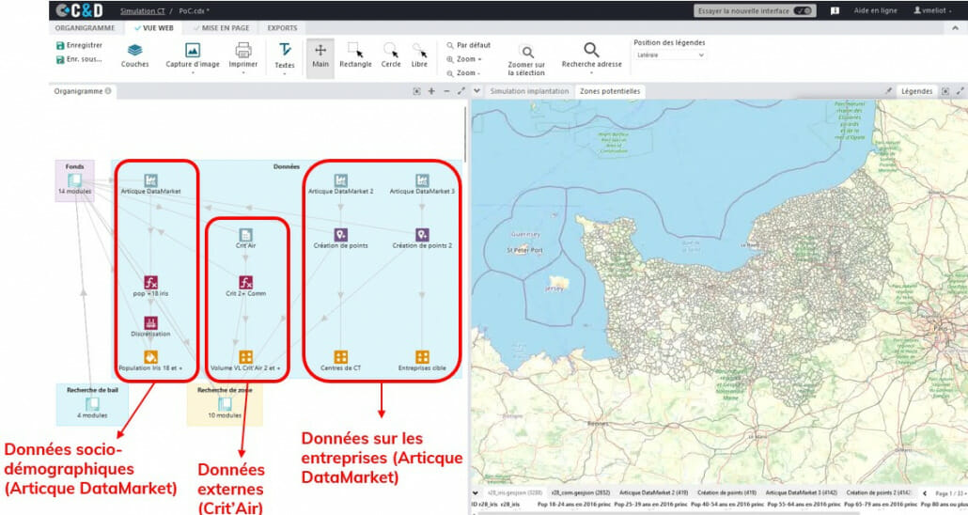Switch to the MISE EN PAGE tab
The width and height of the screenshot is (968, 515).
coord(222,28)
